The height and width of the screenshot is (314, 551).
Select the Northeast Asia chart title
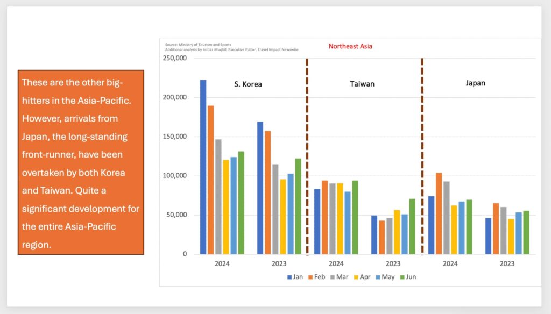point(350,46)
